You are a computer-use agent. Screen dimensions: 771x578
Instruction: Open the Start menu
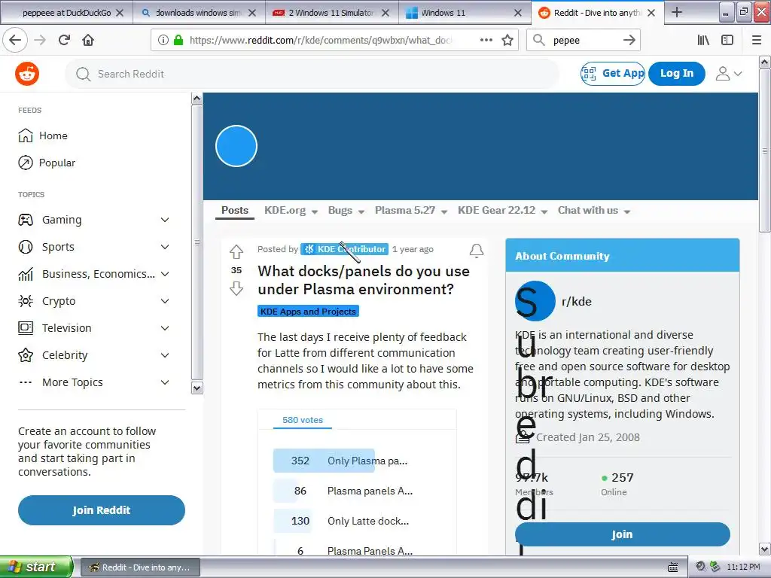[36, 567]
